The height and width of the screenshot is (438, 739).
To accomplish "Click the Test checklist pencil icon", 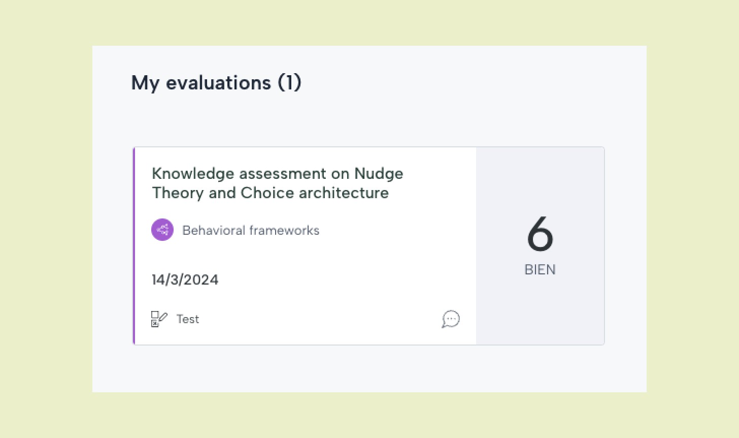I will tap(159, 319).
